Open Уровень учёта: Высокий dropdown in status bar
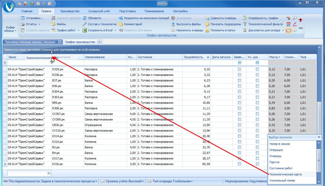This screenshot has height=186, width=325. [x=122, y=181]
